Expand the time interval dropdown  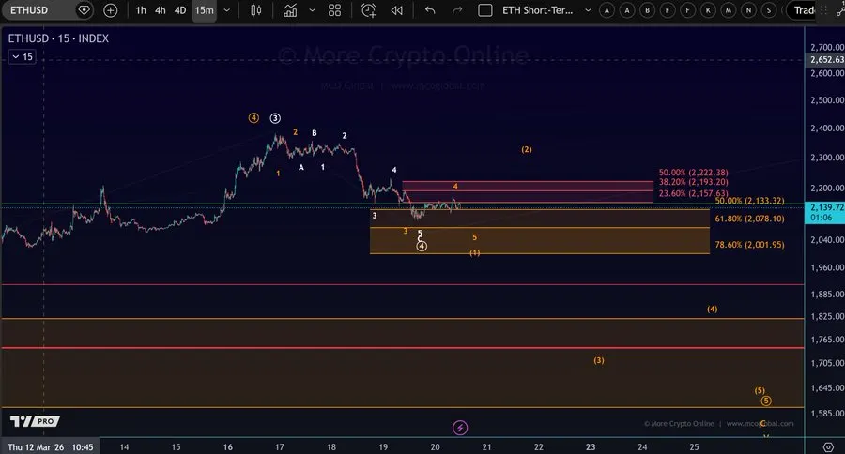(227, 10)
